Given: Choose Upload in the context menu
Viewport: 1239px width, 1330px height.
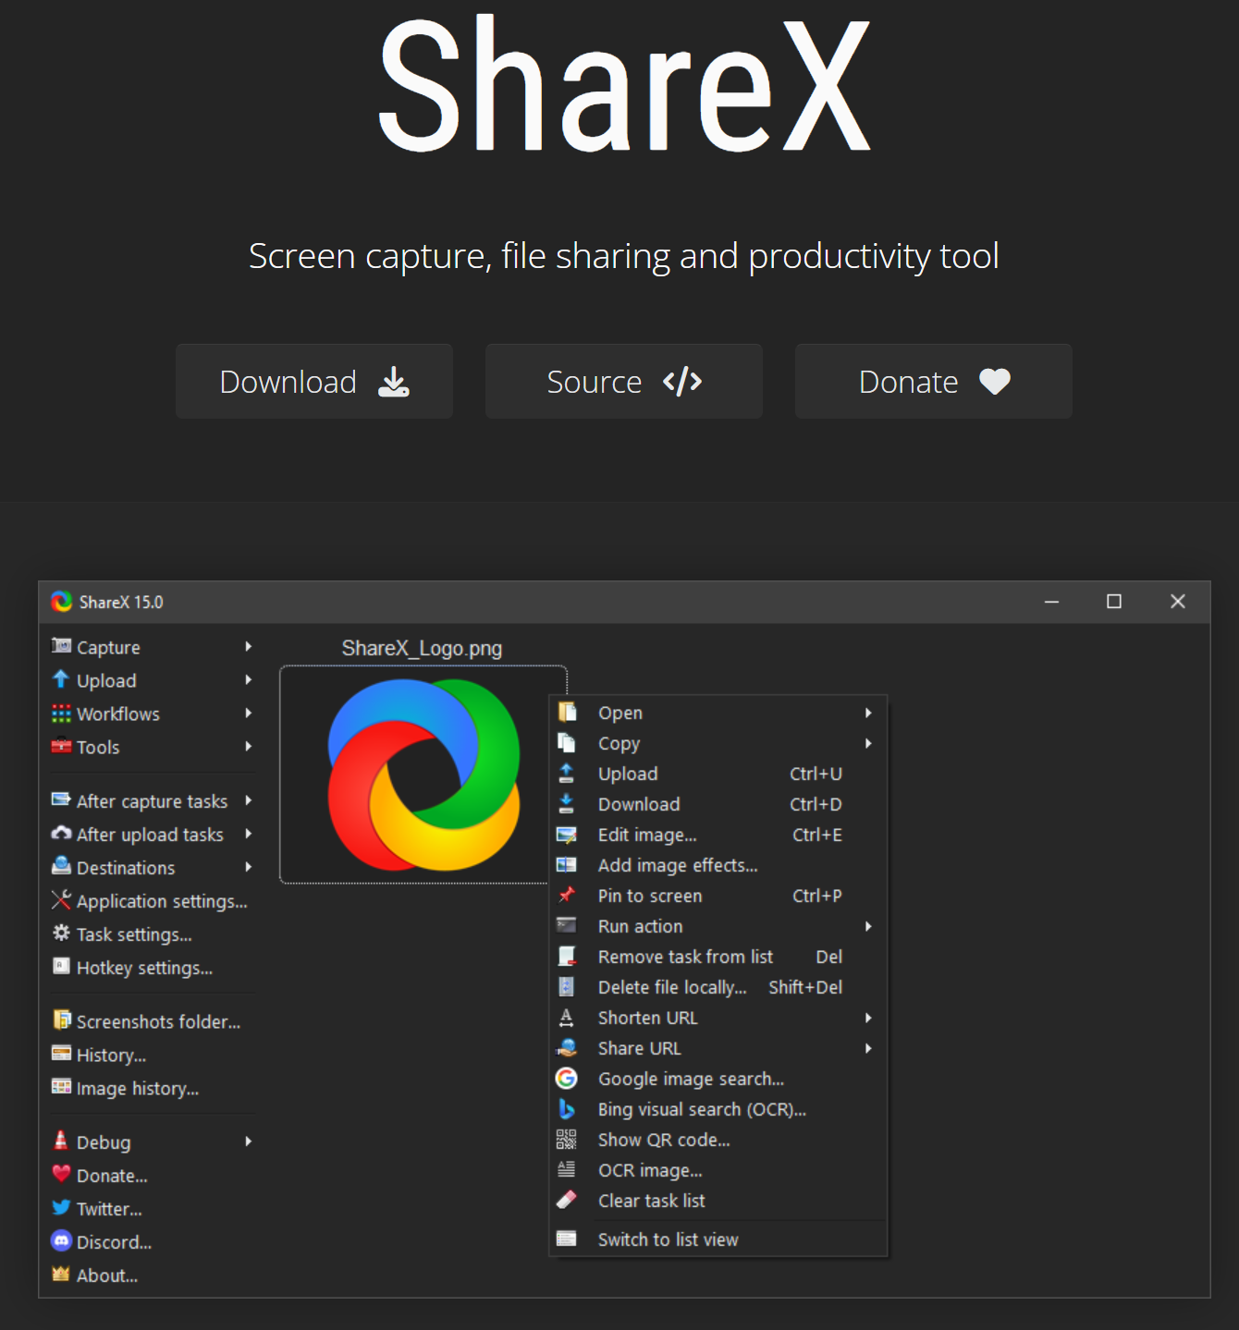Looking at the screenshot, I should pos(718,774).
